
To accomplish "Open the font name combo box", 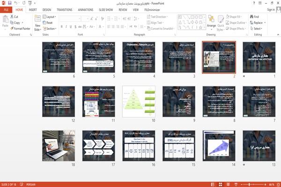I will pos(70,19).
